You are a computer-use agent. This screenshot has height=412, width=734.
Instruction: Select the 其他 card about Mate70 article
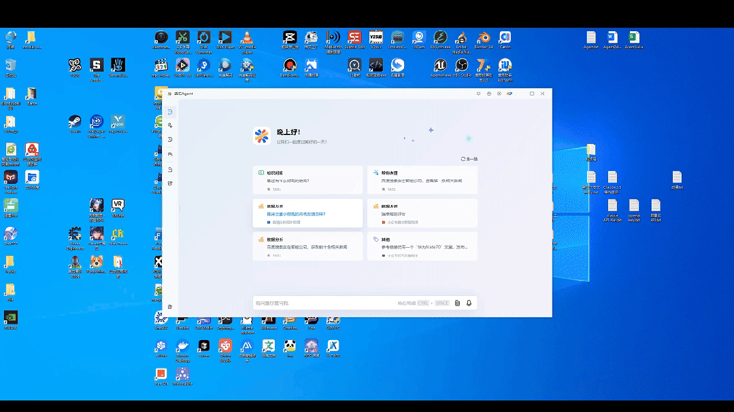pyautogui.click(x=422, y=246)
